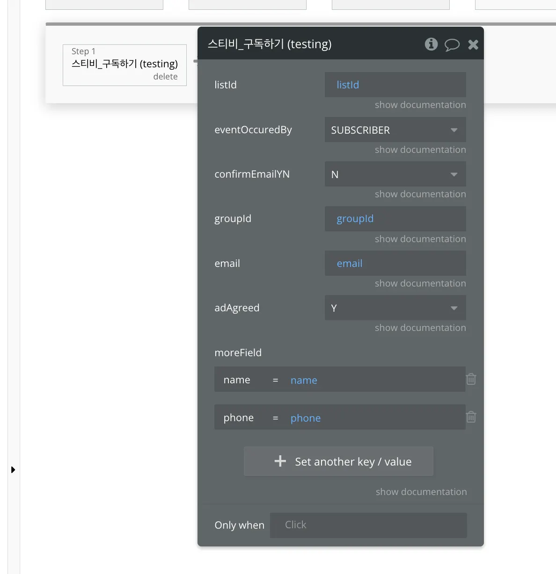Click the Only when label
Screen dimensions: 556x574
pos(239,525)
